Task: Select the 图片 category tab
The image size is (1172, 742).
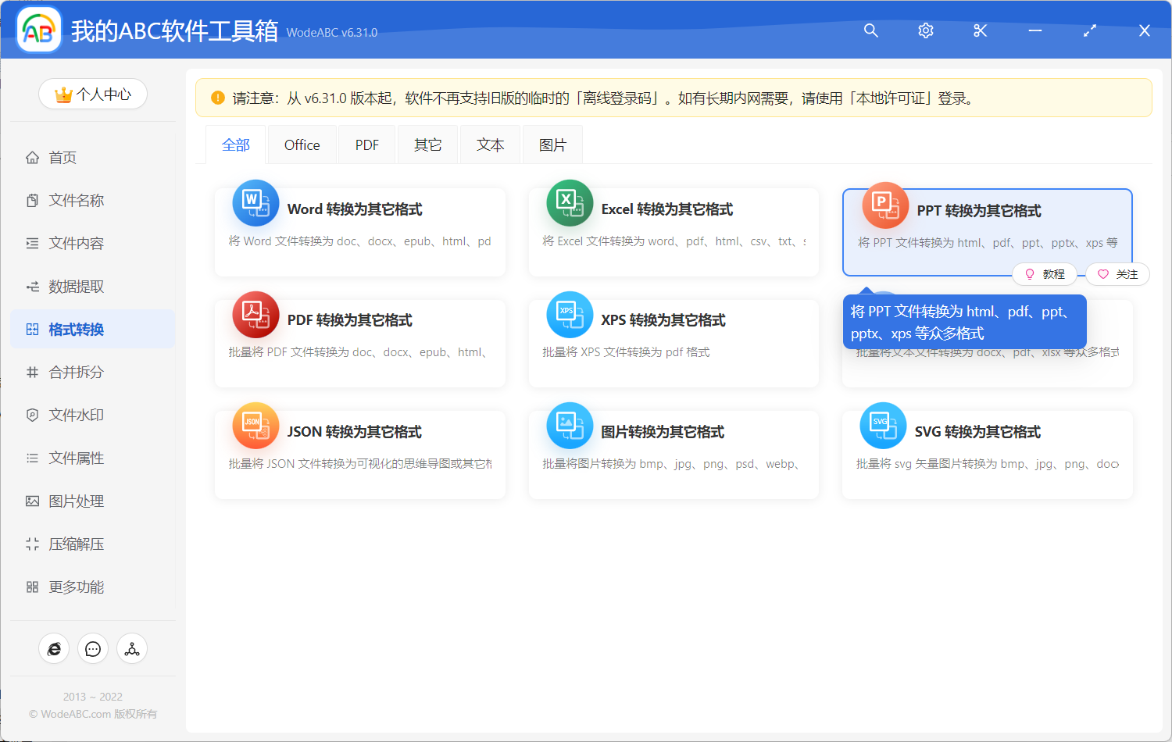Action: (552, 144)
